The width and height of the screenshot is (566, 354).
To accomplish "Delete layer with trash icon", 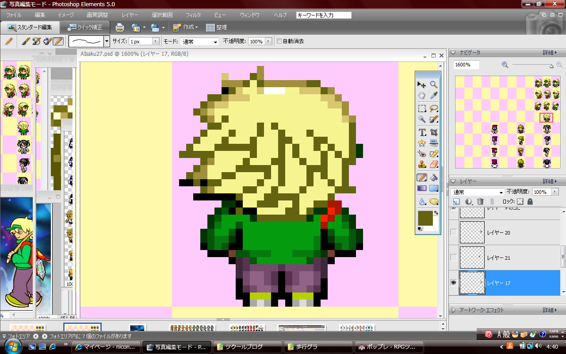I will 481,202.
